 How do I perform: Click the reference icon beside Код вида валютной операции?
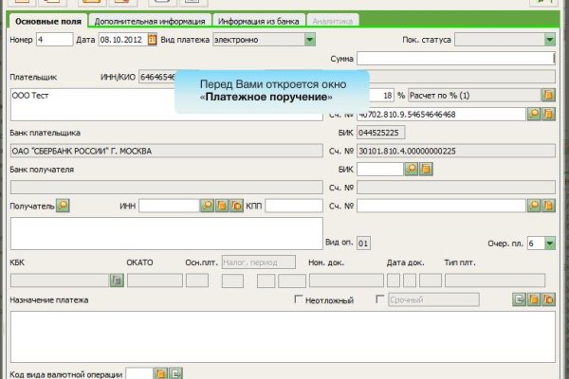click(160, 374)
